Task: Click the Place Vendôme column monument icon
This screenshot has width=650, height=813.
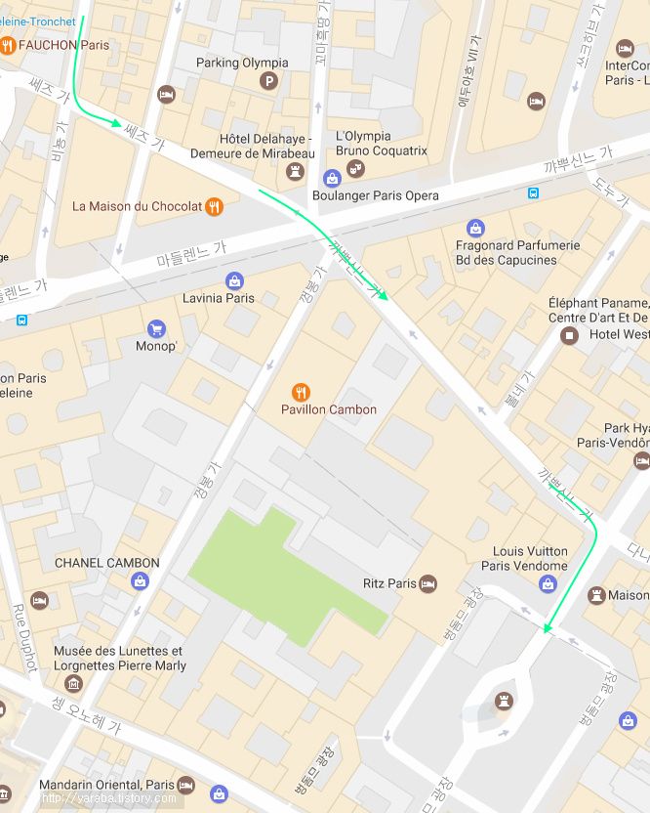Action: [504, 701]
